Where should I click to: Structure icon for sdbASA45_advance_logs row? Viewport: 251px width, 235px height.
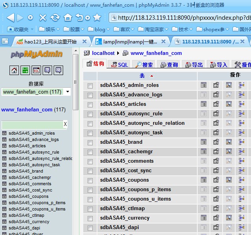pos(216,94)
